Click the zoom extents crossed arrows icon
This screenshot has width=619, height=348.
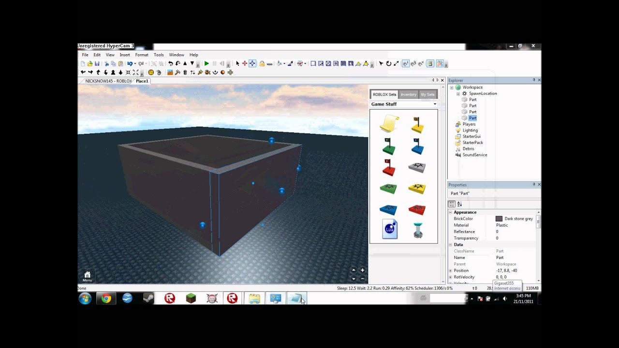[135, 72]
